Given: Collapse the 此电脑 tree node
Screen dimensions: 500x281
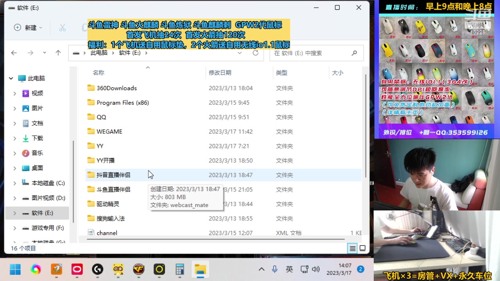Looking at the screenshot, I should (11, 78).
